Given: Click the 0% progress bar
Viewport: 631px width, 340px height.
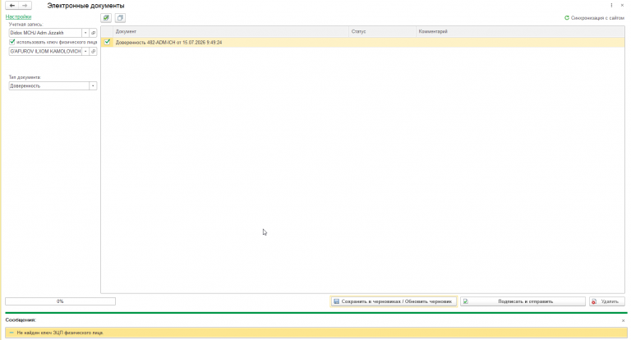Looking at the screenshot, I should pos(60,301).
